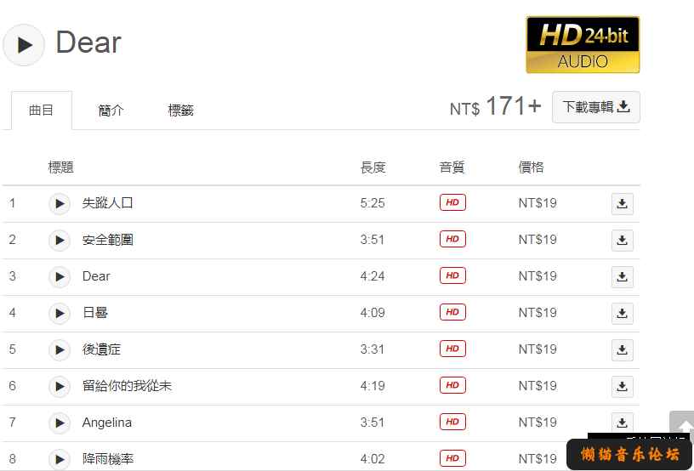Click HD quality badge for 失蹤人口
This screenshot has width=694, height=471.
[x=452, y=202]
